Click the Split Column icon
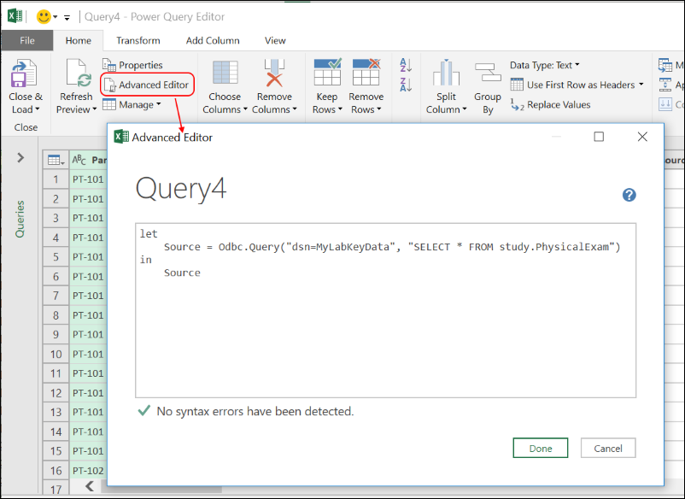The height and width of the screenshot is (499, 685). point(446,75)
